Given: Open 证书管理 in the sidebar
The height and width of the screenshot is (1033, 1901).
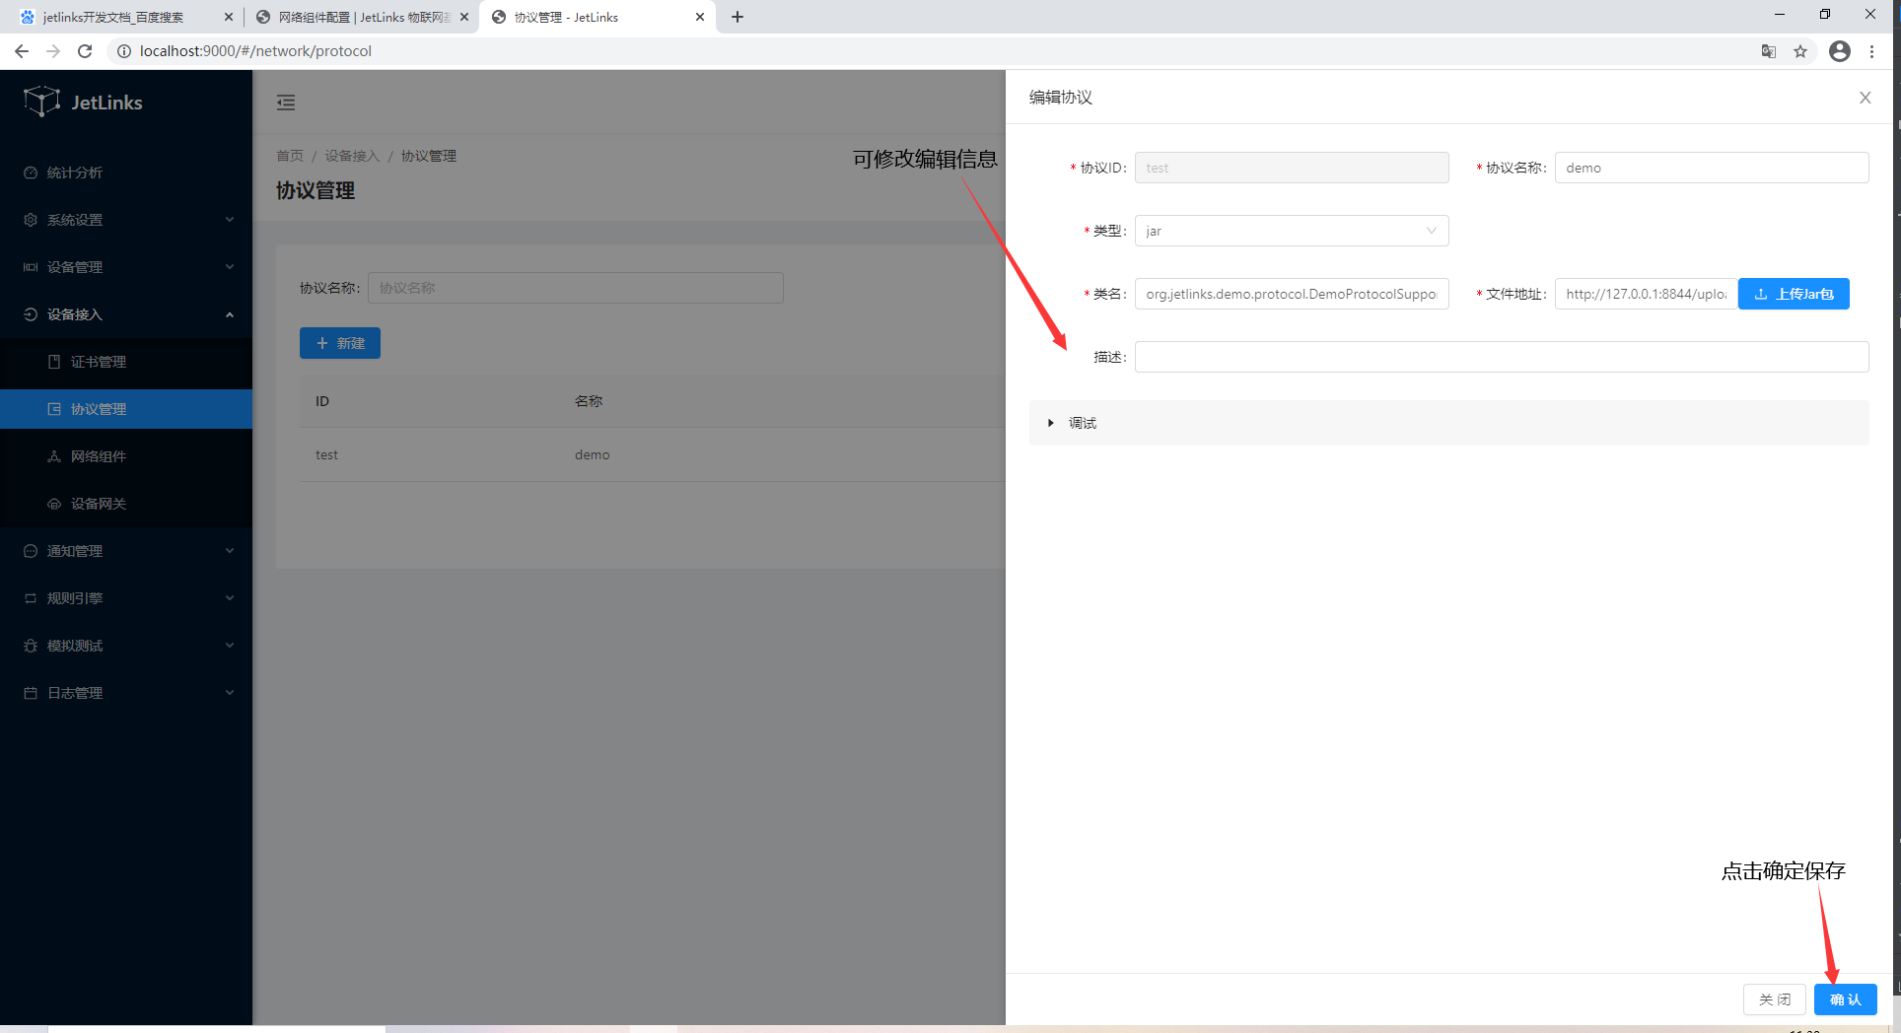Looking at the screenshot, I should point(99,362).
